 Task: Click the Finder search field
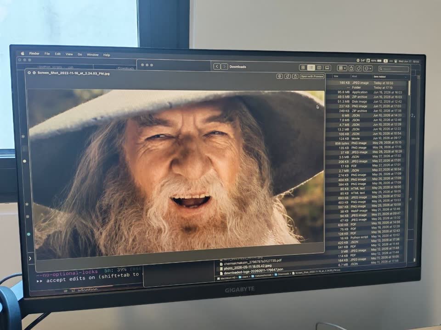point(393,69)
